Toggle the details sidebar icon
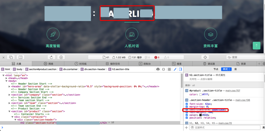The width and height of the screenshot is (265, 131). tap(181, 69)
